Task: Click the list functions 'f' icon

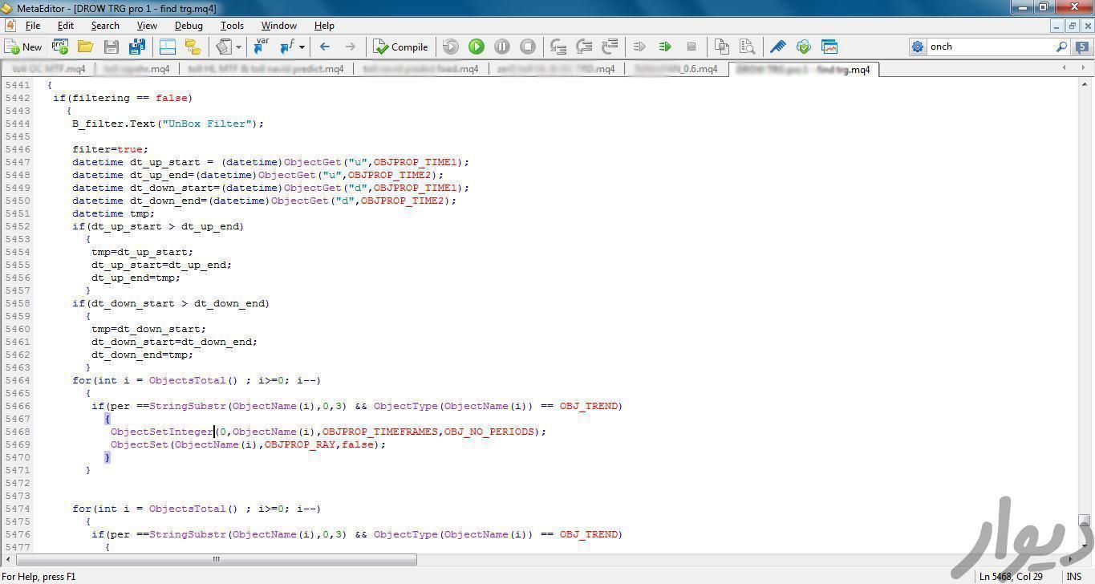Action: (287, 47)
